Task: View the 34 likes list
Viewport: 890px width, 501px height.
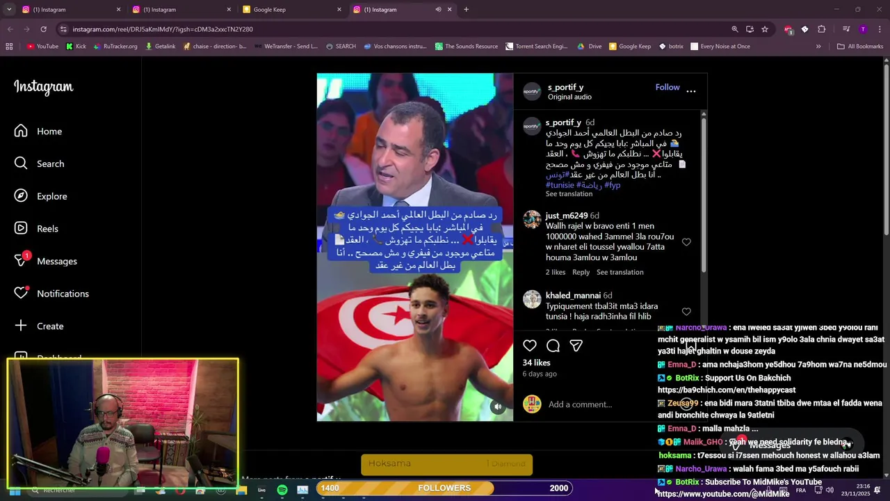Action: click(x=536, y=363)
